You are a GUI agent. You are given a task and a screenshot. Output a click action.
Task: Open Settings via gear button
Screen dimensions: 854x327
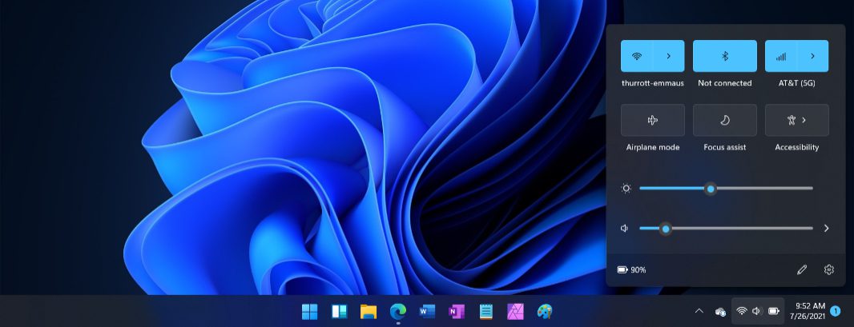coord(829,270)
